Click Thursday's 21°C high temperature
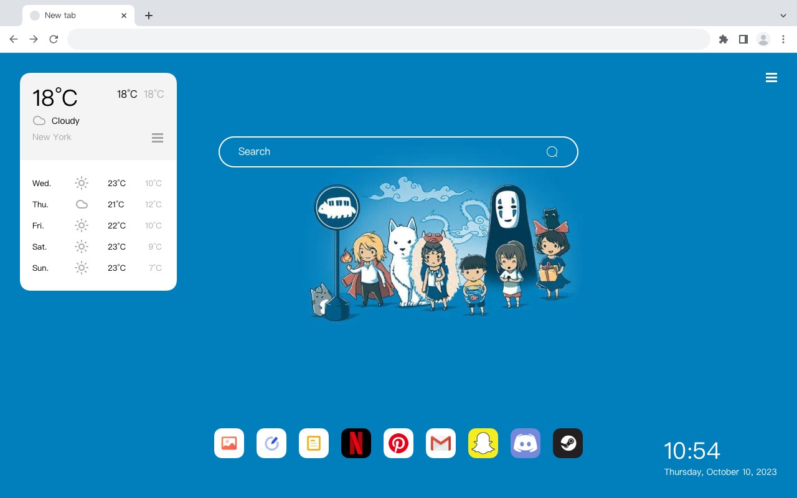 (x=116, y=205)
